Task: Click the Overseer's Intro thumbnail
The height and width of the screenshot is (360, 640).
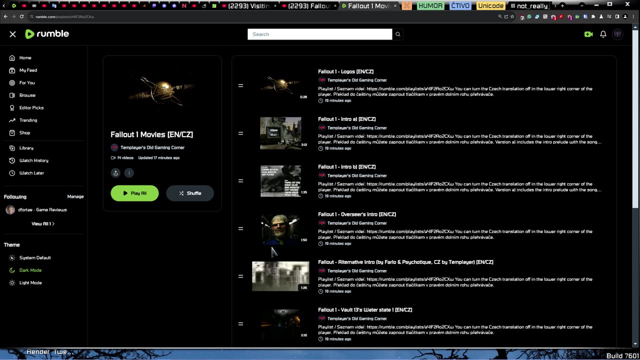Action: click(x=280, y=228)
